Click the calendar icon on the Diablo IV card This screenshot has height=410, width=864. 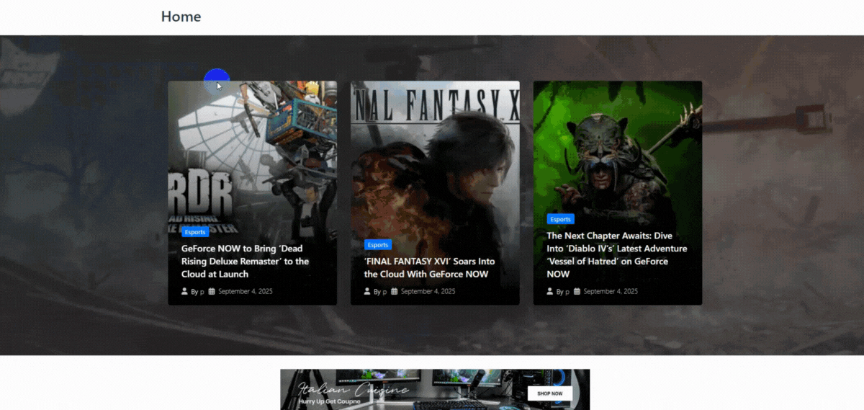(577, 292)
